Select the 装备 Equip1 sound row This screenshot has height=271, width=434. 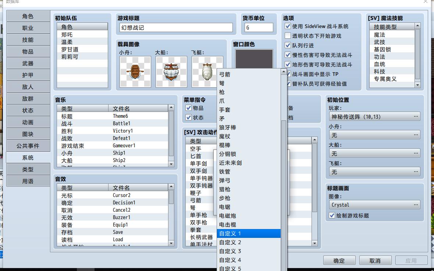click(113, 225)
